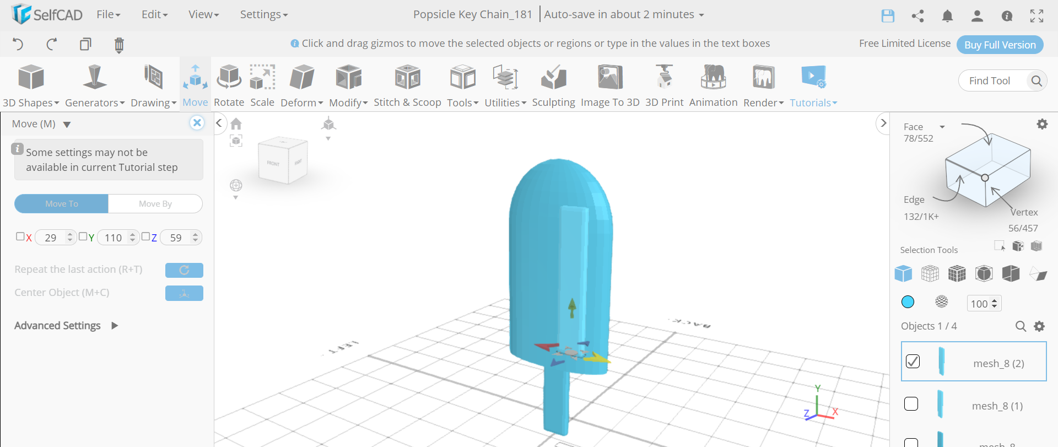Screen dimensions: 1058x447
Task: Check mesh_8 (1) object checkbox
Action: 911,404
